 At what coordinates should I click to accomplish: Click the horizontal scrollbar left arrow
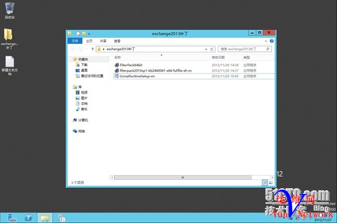click(112, 177)
